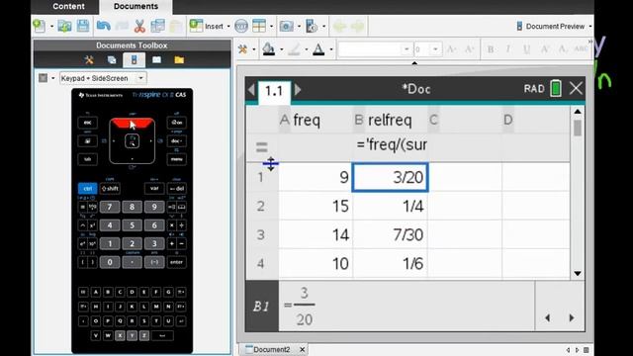Click the Open Document icon
The width and height of the screenshot is (633, 356).
click(x=64, y=27)
